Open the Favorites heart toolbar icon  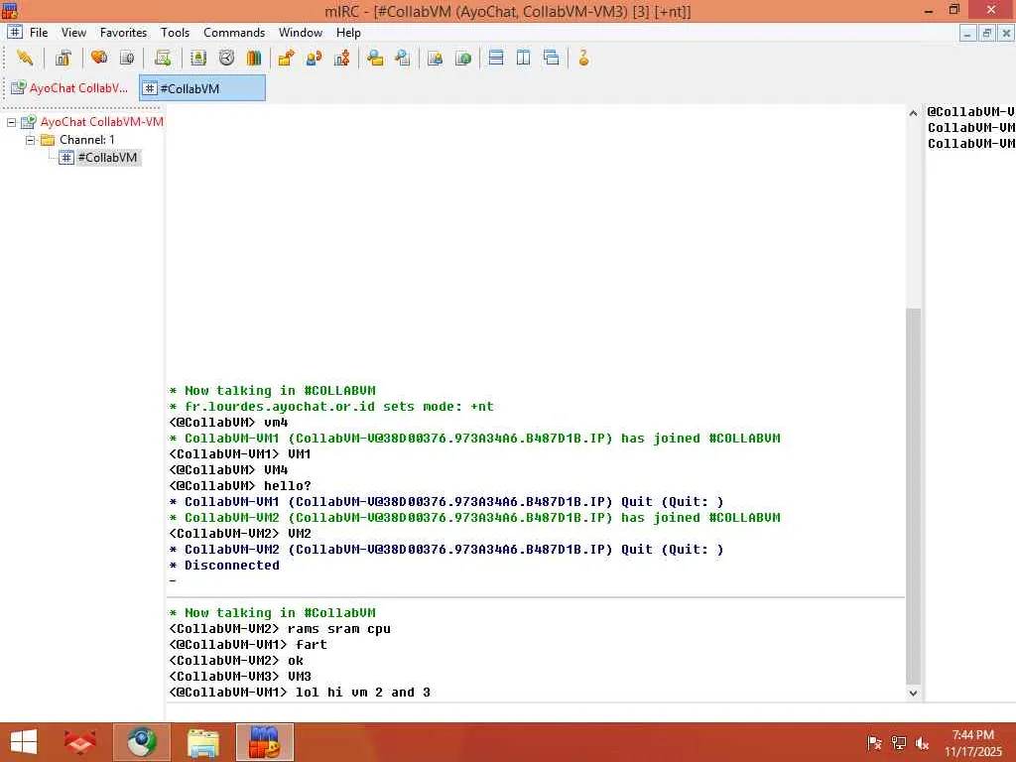click(99, 58)
